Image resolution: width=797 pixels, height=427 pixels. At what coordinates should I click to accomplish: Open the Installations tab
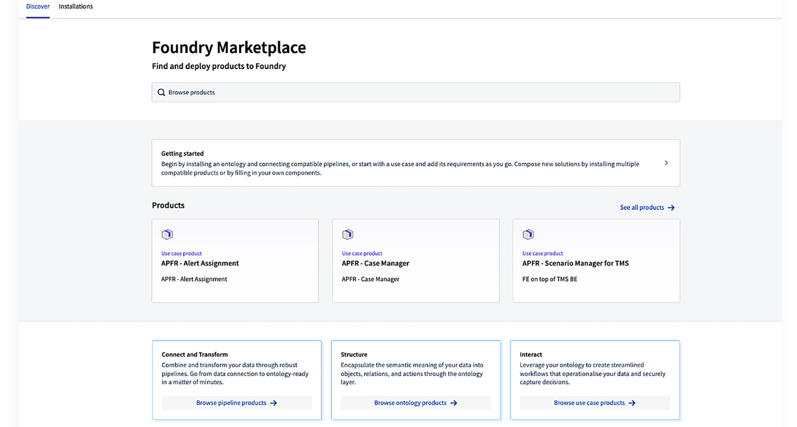pos(76,7)
